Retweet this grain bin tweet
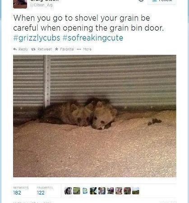The height and width of the screenshot is (203, 189). [x=41, y=49]
